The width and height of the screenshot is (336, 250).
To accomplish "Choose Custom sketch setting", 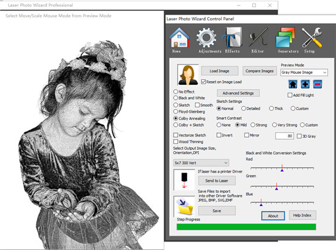I will tap(293, 109).
